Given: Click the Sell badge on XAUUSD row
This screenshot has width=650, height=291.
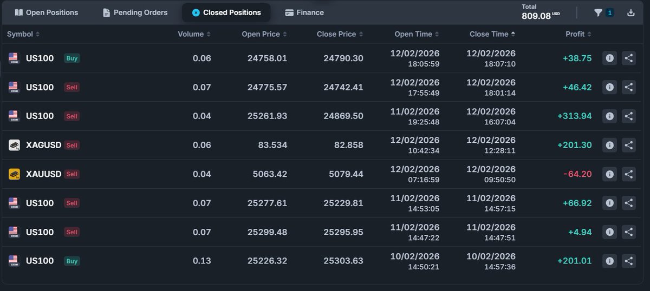Looking at the screenshot, I should coord(71,174).
